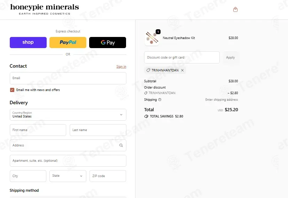Open the Country/Region dropdown
This screenshot has width=288, height=198.
pyautogui.click(x=68, y=115)
